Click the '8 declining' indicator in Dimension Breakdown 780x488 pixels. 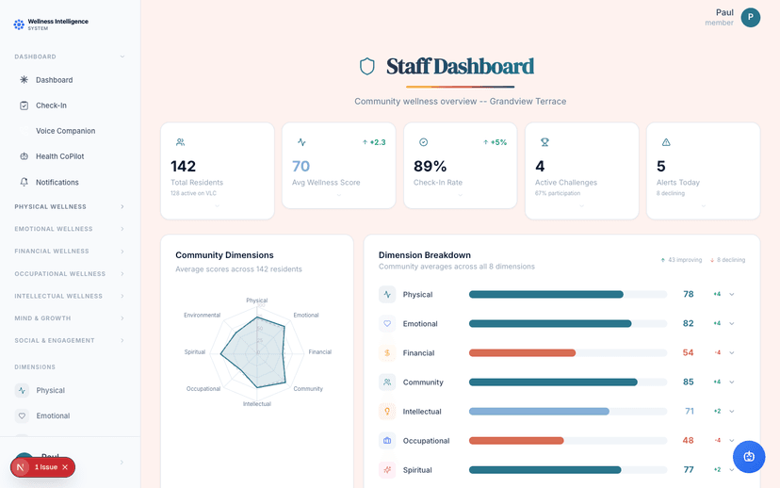point(727,260)
